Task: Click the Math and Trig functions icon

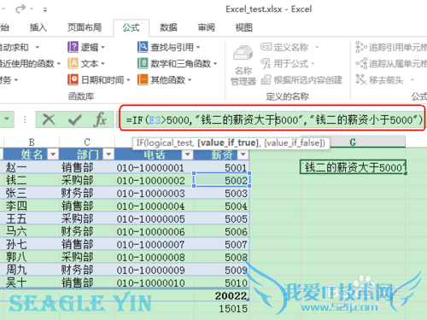Action: click(x=143, y=63)
